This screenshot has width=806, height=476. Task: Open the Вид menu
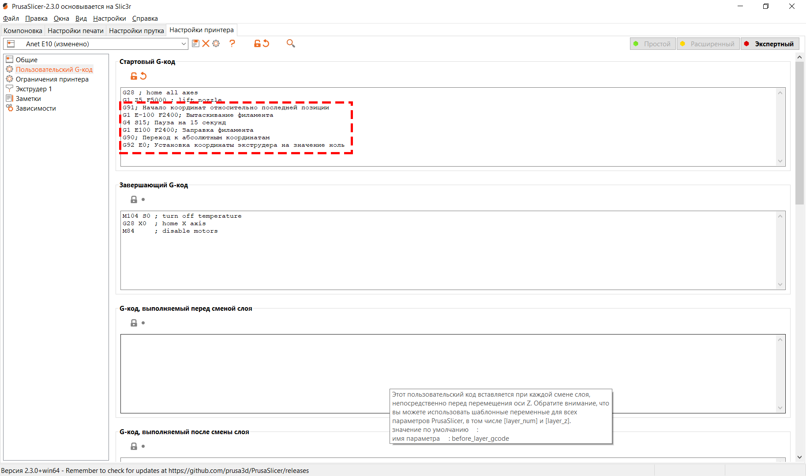81,19
